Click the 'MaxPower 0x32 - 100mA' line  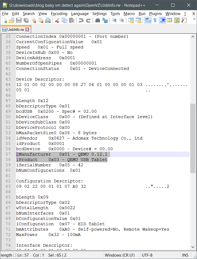click(x=48, y=235)
